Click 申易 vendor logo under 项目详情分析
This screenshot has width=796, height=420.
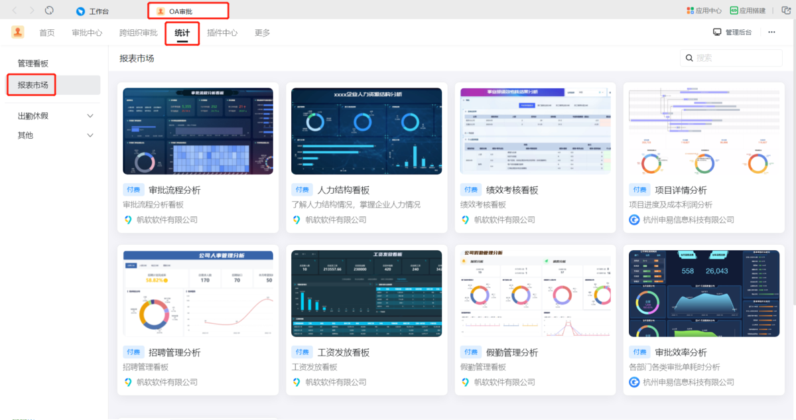point(634,220)
